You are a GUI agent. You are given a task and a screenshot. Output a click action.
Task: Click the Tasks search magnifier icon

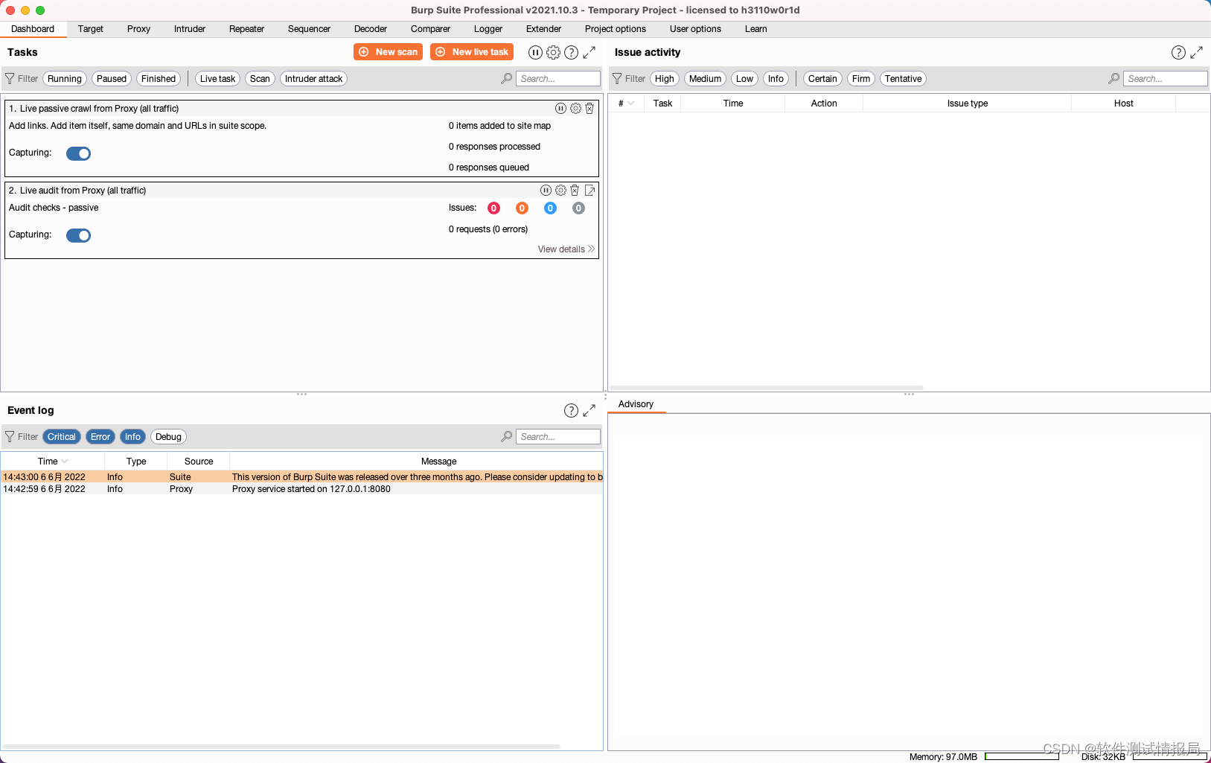[507, 78]
